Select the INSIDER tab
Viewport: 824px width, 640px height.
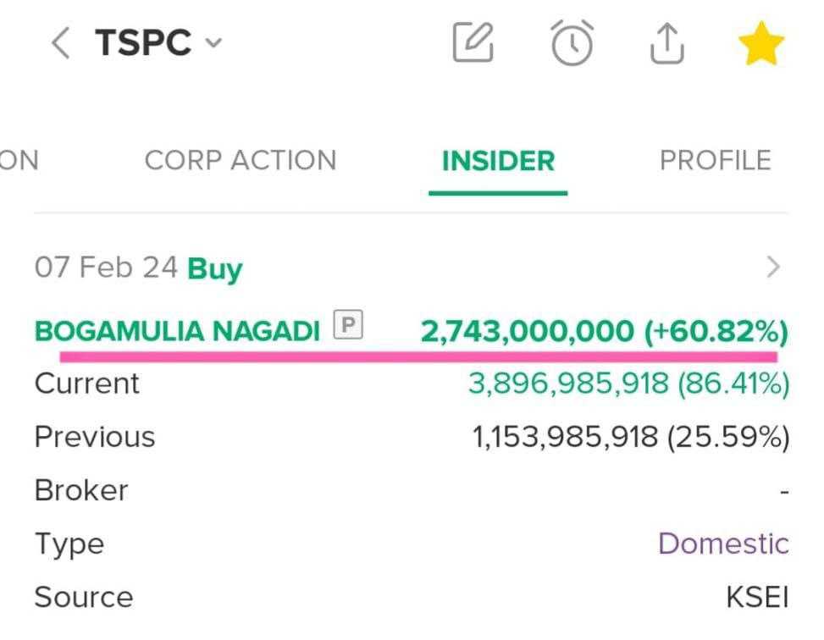[x=498, y=160]
